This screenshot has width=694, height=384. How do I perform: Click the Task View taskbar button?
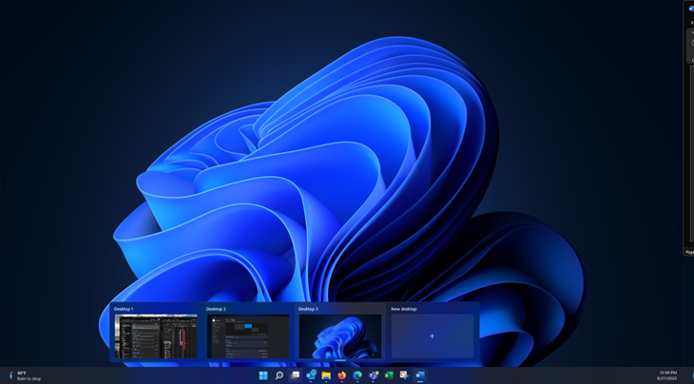tap(295, 375)
